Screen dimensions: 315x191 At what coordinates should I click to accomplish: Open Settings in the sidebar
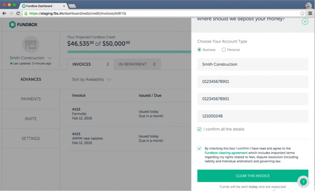(31, 139)
